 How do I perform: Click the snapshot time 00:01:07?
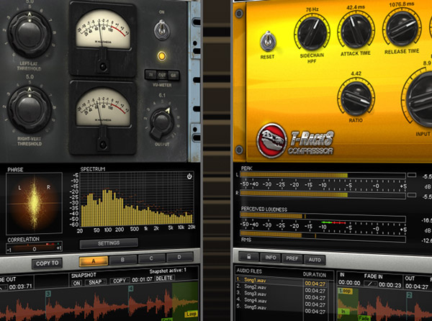142,279
